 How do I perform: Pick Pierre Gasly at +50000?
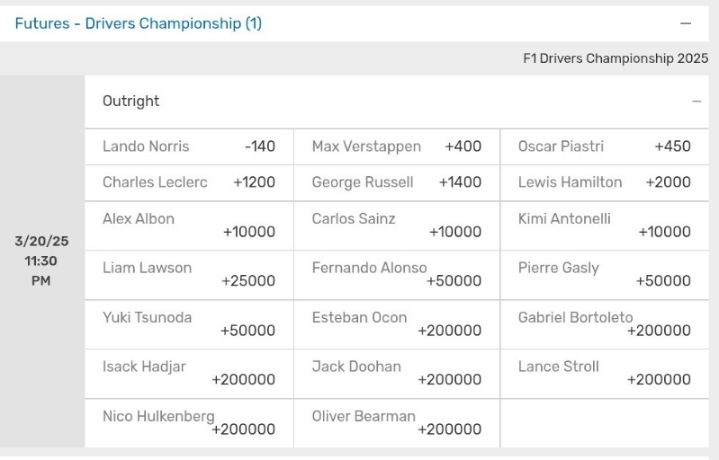click(x=605, y=275)
